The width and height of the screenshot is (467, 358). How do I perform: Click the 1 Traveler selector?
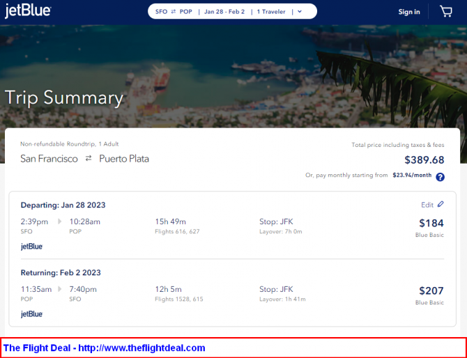[271, 12]
